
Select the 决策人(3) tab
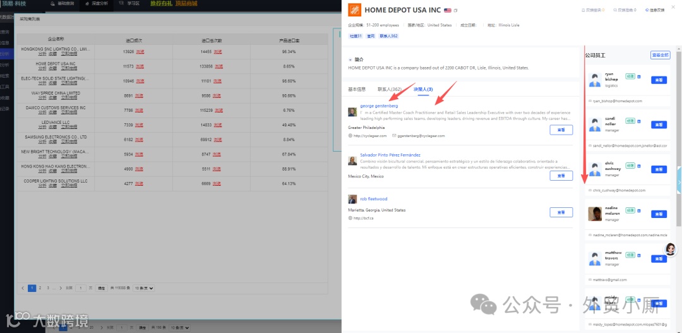[422, 89]
